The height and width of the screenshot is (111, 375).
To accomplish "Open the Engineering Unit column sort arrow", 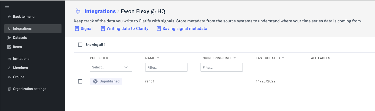I will pos(235,58).
